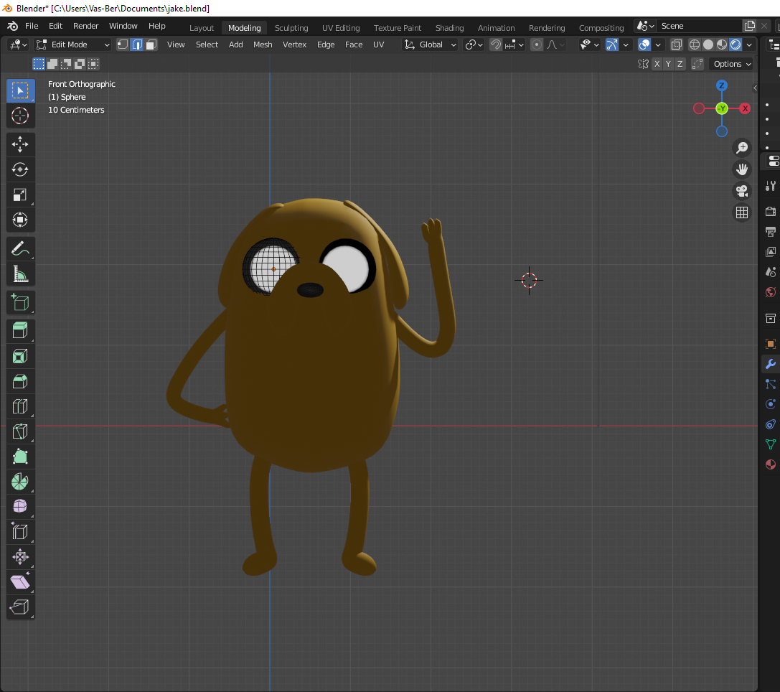Image resolution: width=780 pixels, height=692 pixels.
Task: Open the Render menu
Action: click(85, 26)
